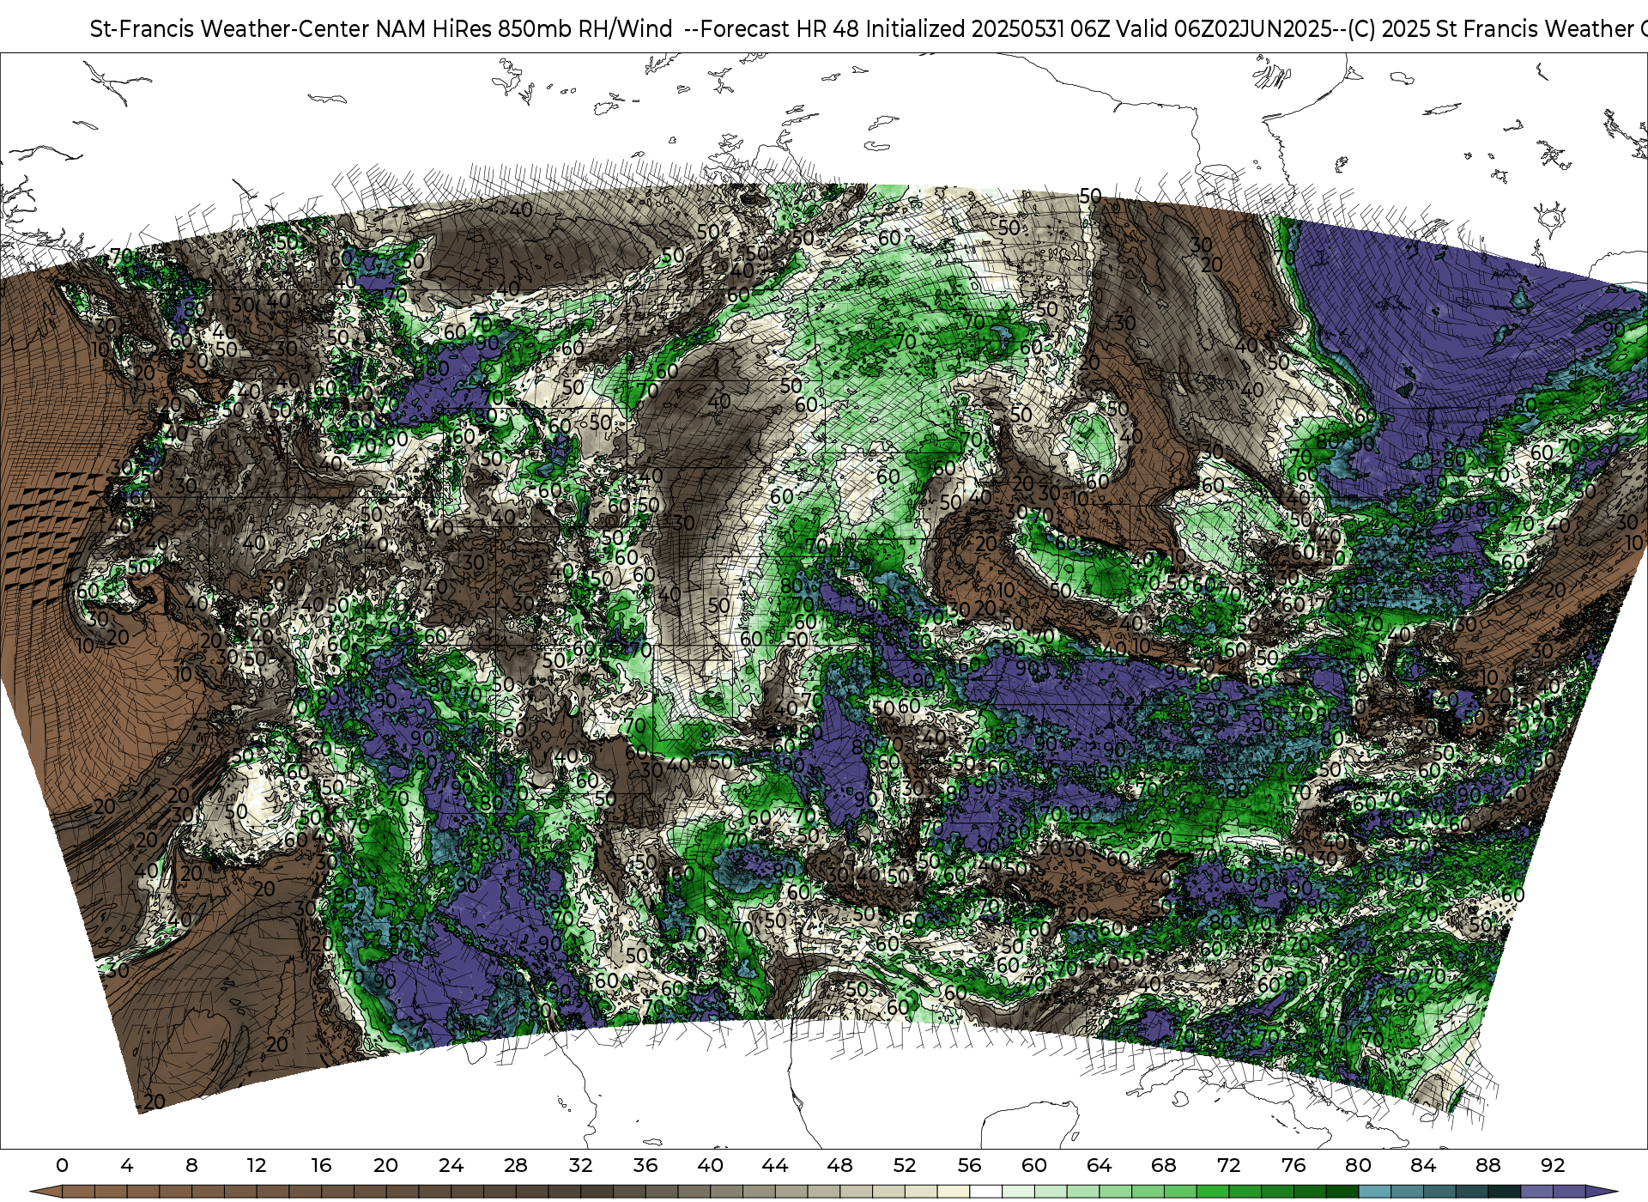
Task: Click the 24 tick label on the colorbar
Action: click(451, 1166)
